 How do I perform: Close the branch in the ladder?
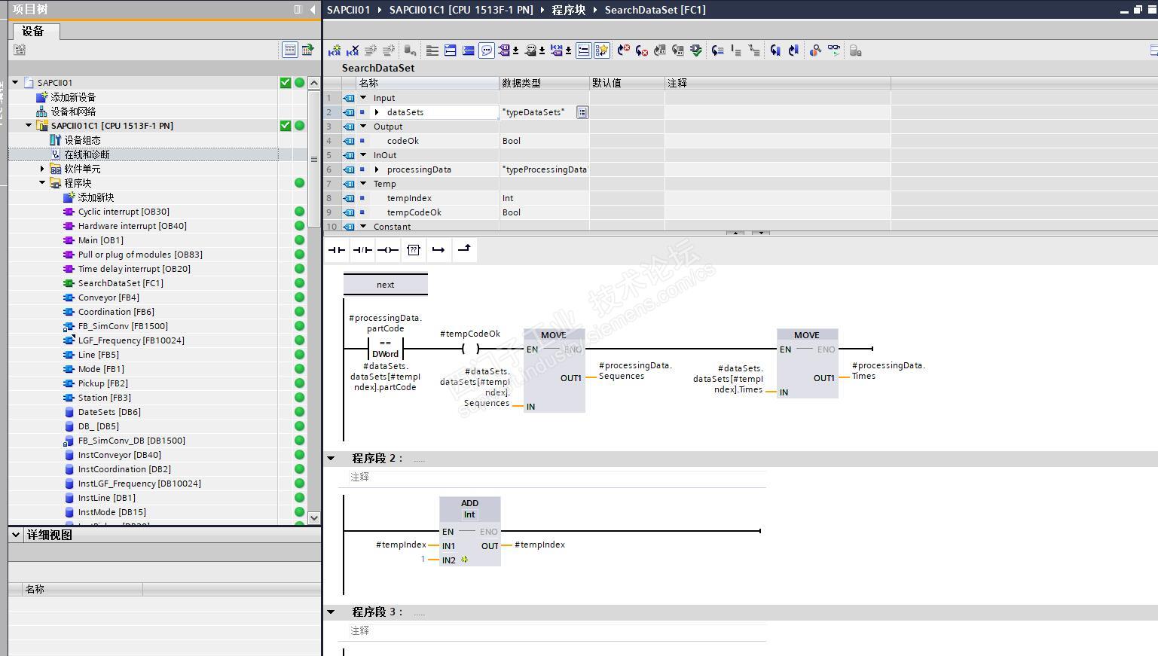(x=464, y=250)
